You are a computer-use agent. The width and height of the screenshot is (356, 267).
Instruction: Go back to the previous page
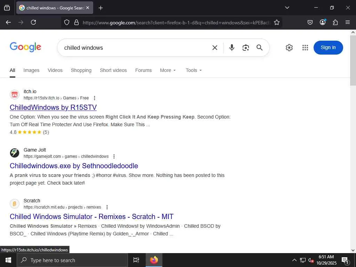pos(8,22)
